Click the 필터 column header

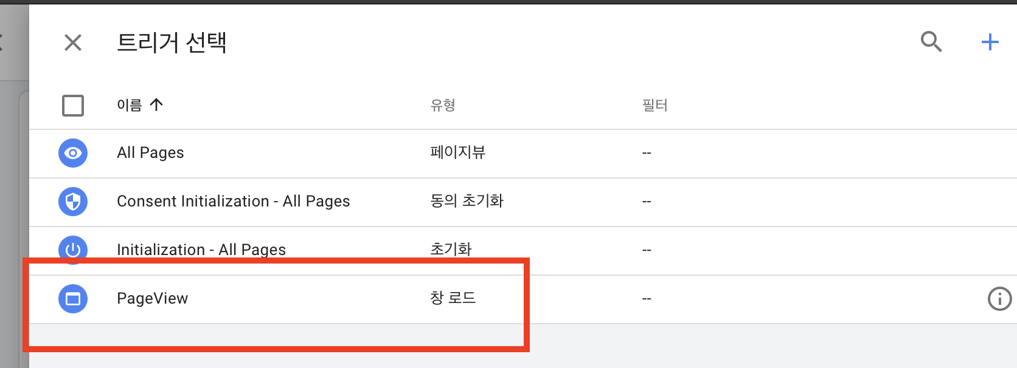[655, 105]
